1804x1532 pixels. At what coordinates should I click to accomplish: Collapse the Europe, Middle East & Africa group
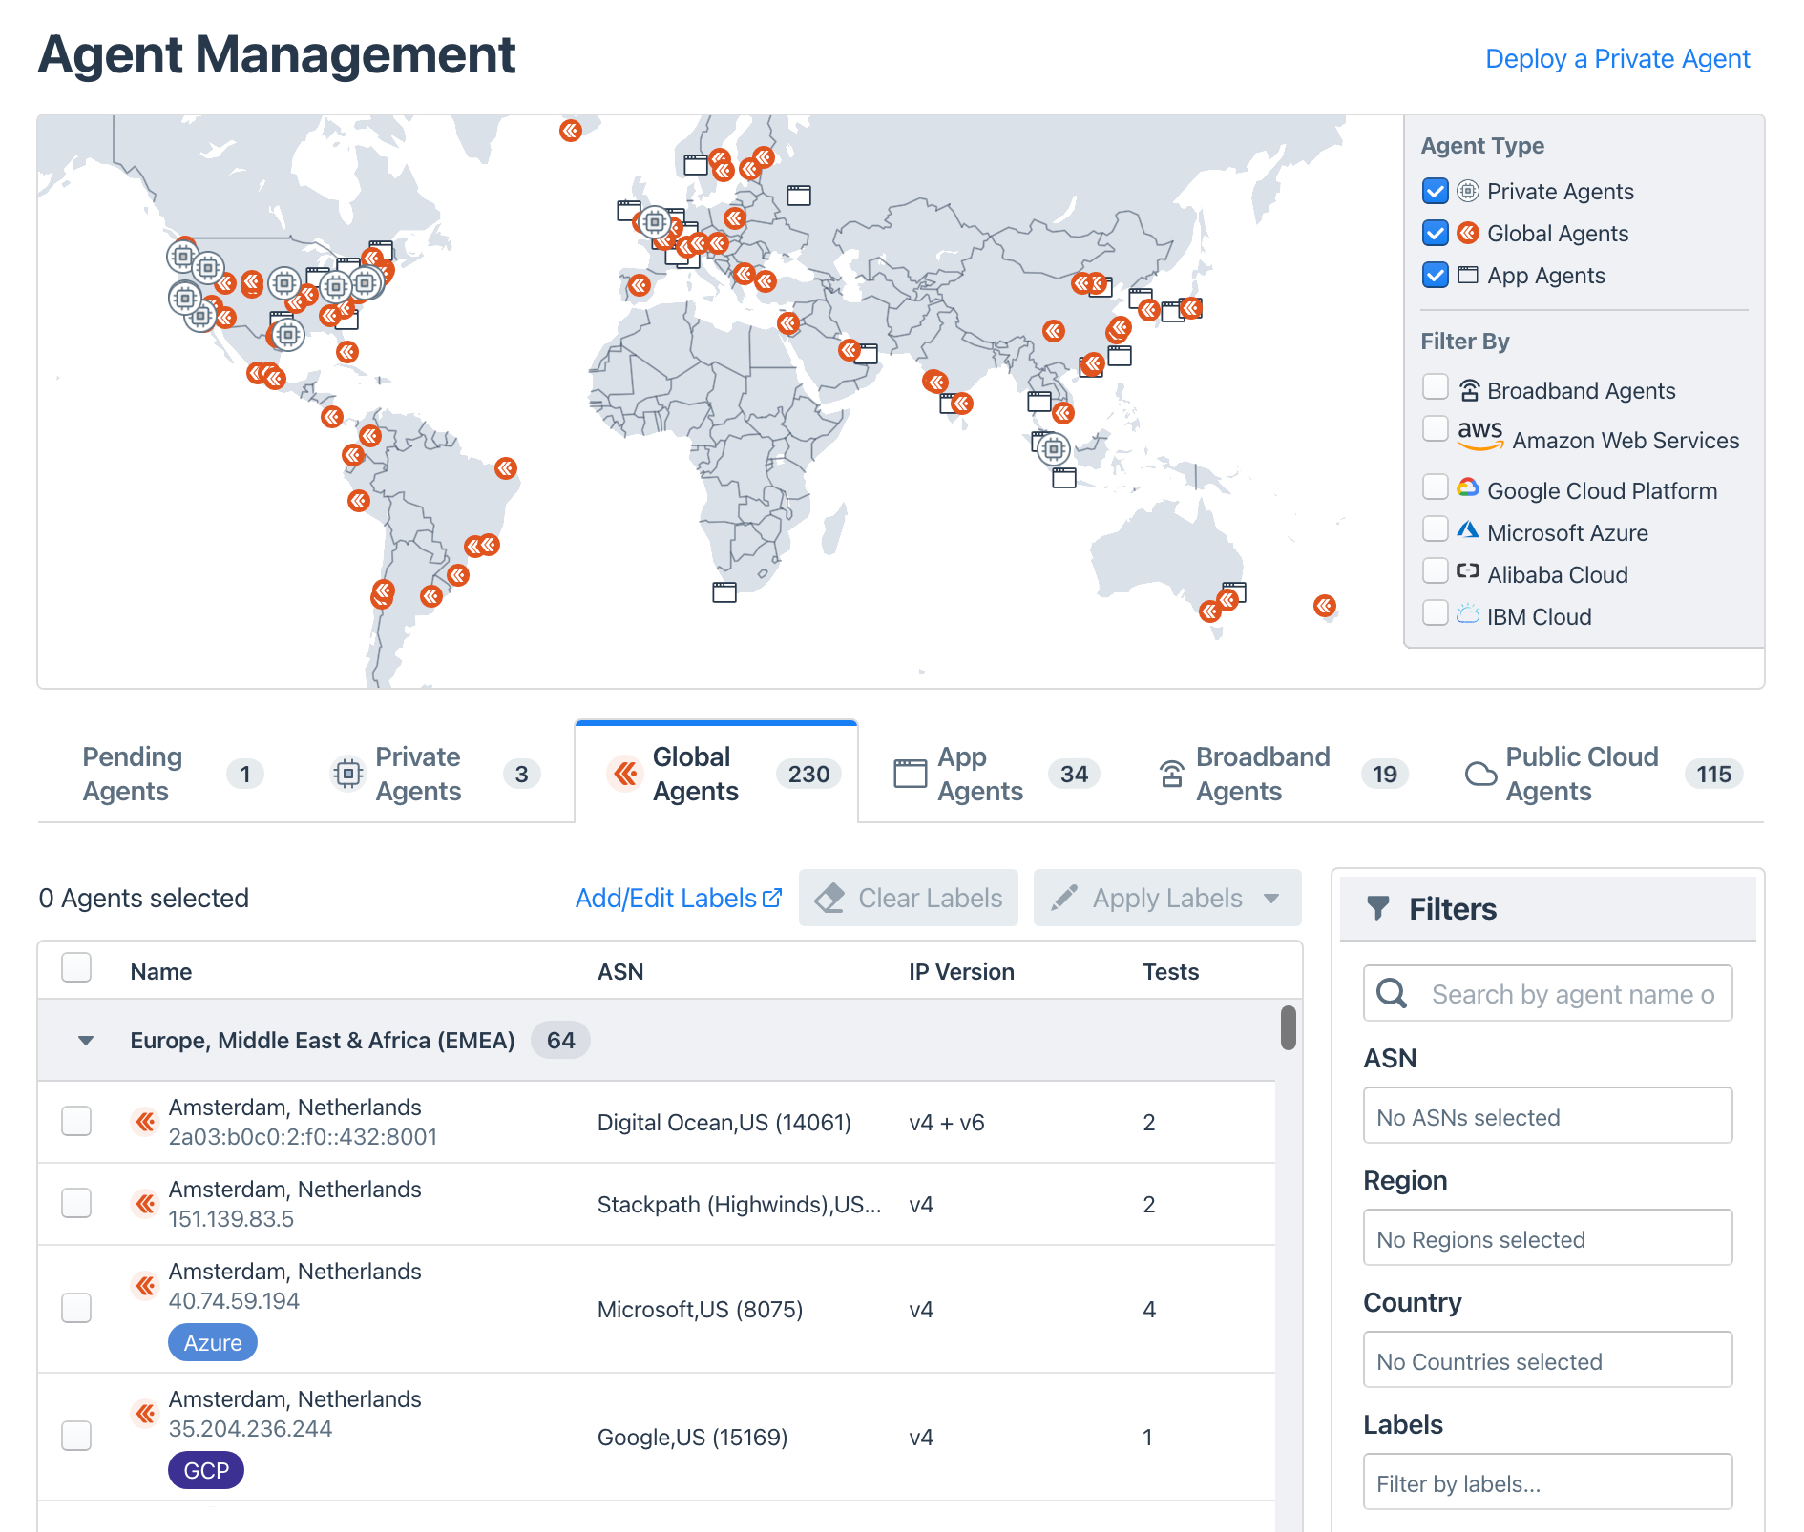[x=85, y=1040]
